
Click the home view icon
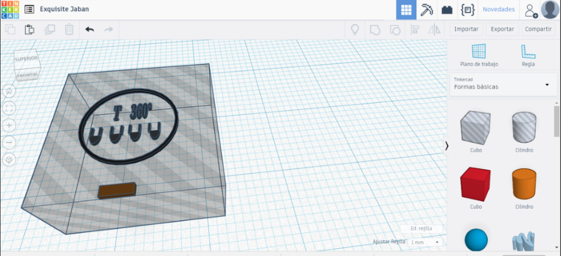point(9,91)
